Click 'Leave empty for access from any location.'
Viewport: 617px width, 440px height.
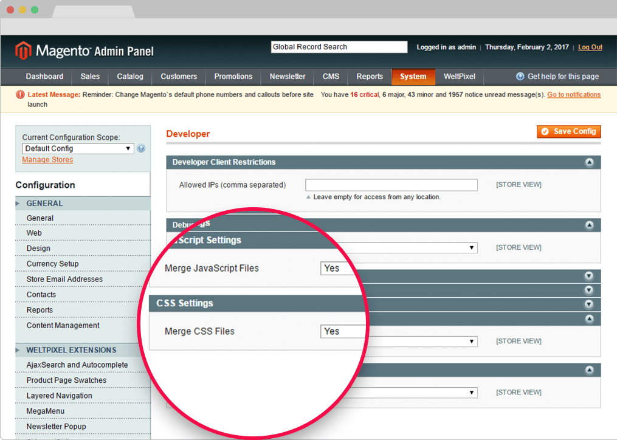(377, 197)
